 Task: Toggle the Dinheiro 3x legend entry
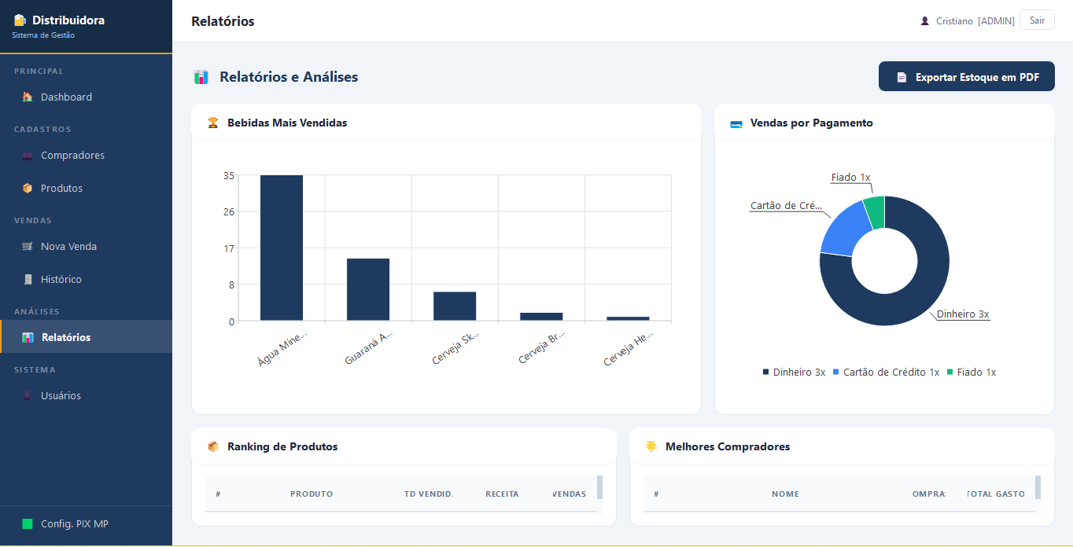coord(794,373)
